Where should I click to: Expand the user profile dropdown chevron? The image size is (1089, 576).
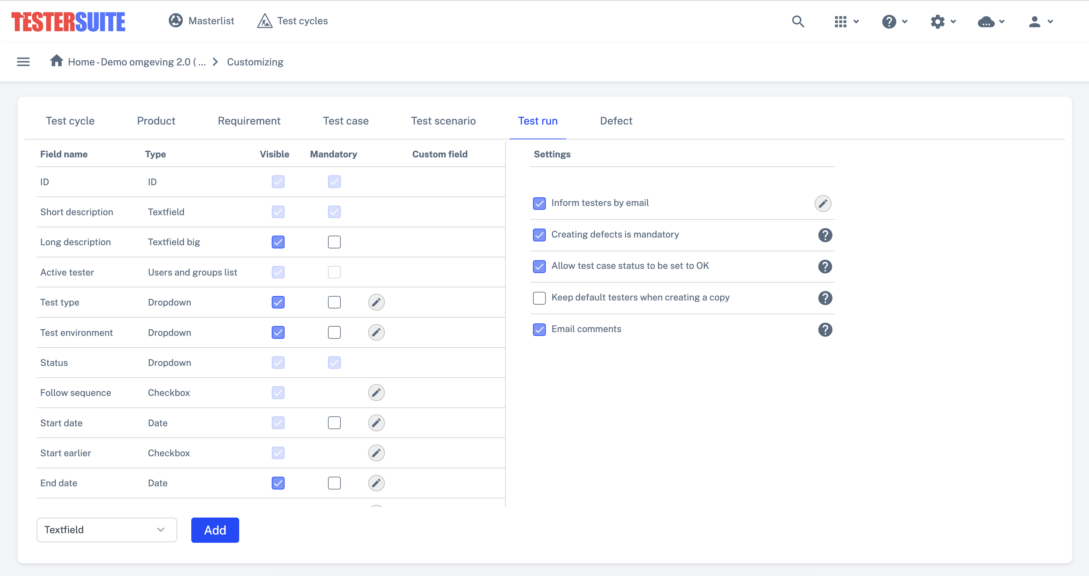click(1050, 22)
